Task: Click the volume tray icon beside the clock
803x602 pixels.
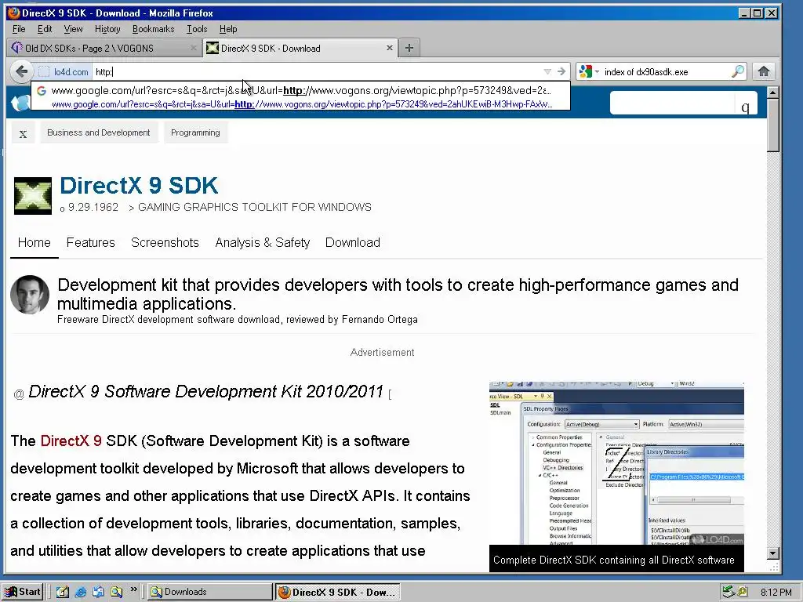Action: 743,592
